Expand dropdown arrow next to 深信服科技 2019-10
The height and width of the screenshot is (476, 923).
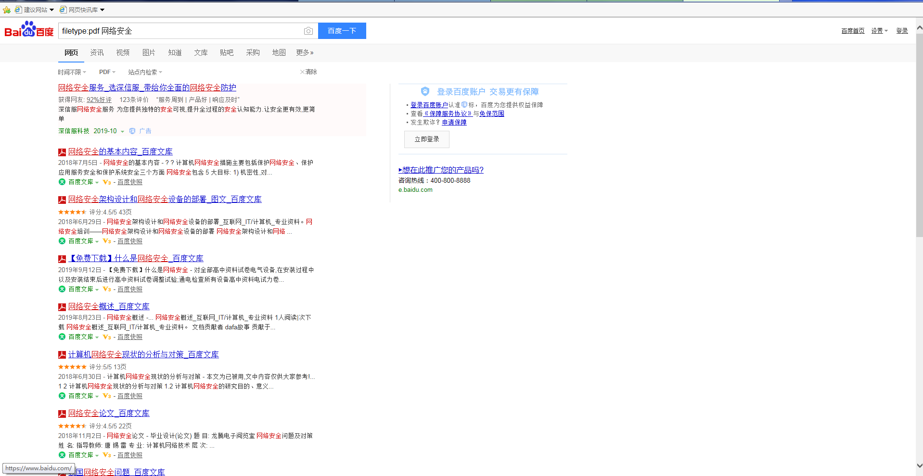coord(122,131)
